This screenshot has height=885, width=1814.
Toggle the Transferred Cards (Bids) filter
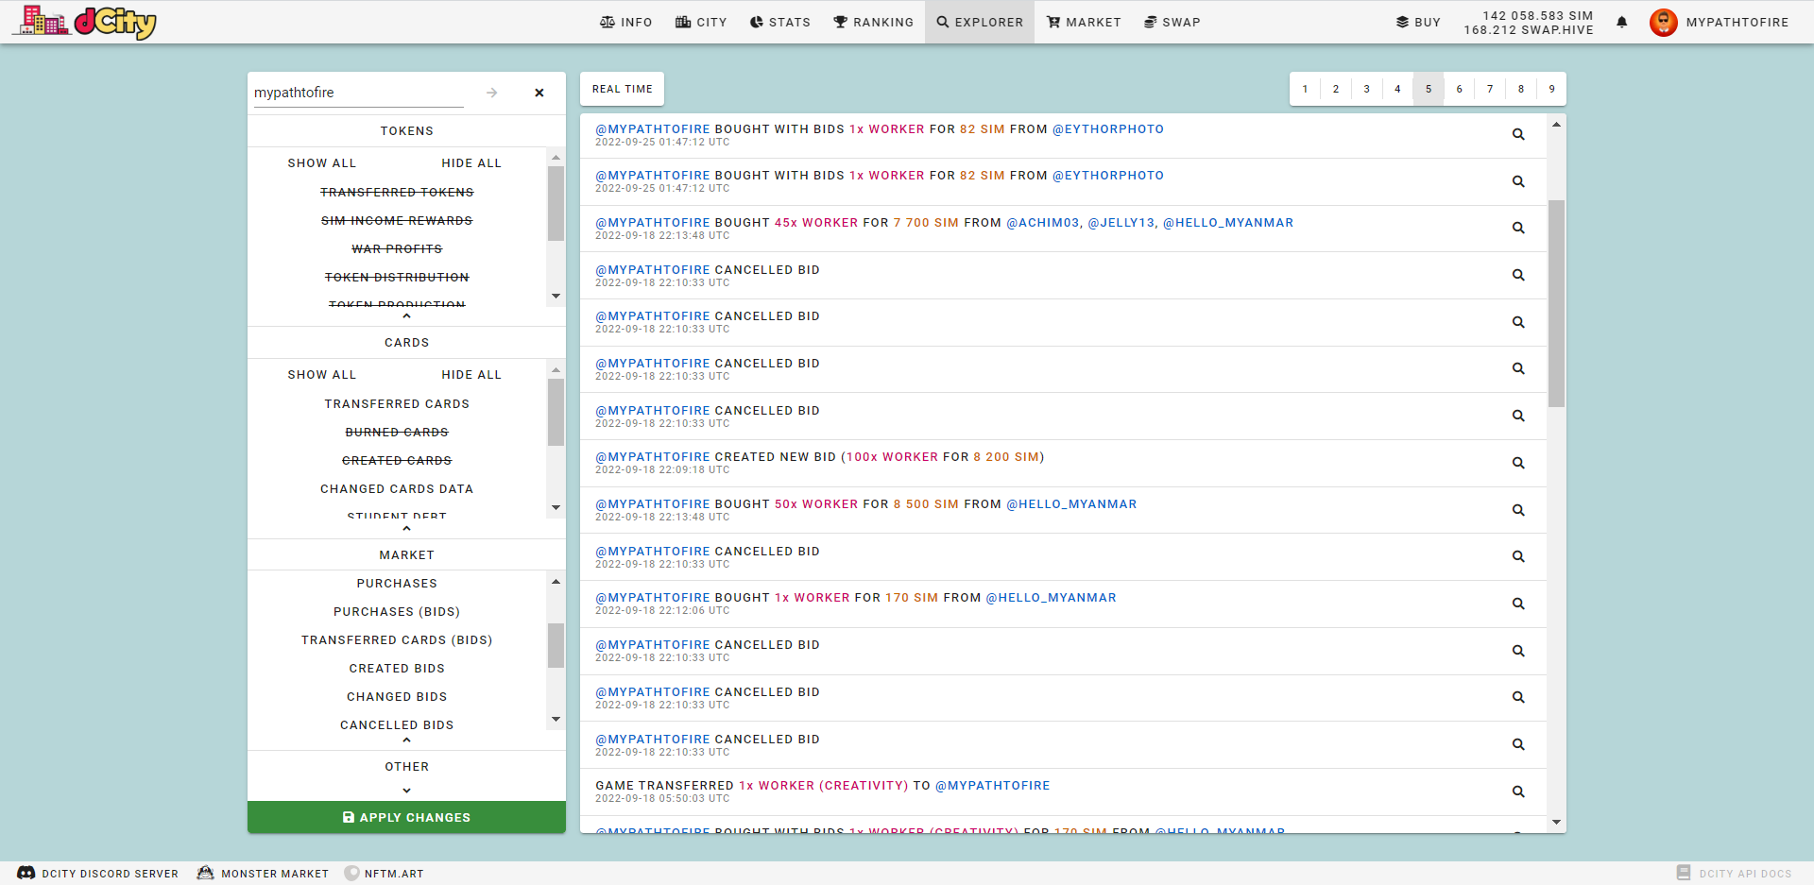click(x=397, y=639)
